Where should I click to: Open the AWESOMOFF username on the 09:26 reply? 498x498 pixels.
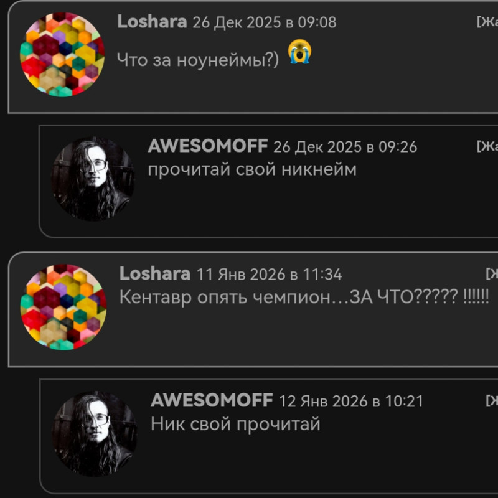point(208,146)
